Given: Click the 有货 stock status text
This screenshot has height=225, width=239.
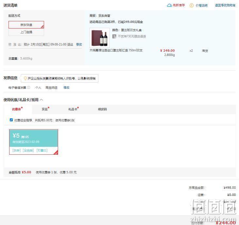Looking at the screenshot, I should [205, 51].
